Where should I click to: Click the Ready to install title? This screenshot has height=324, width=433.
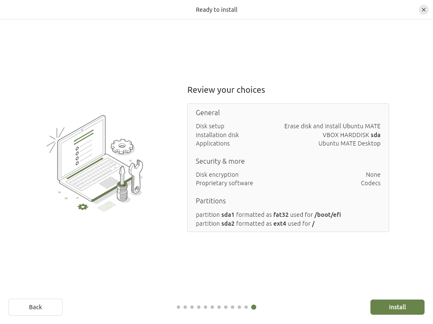point(216,10)
